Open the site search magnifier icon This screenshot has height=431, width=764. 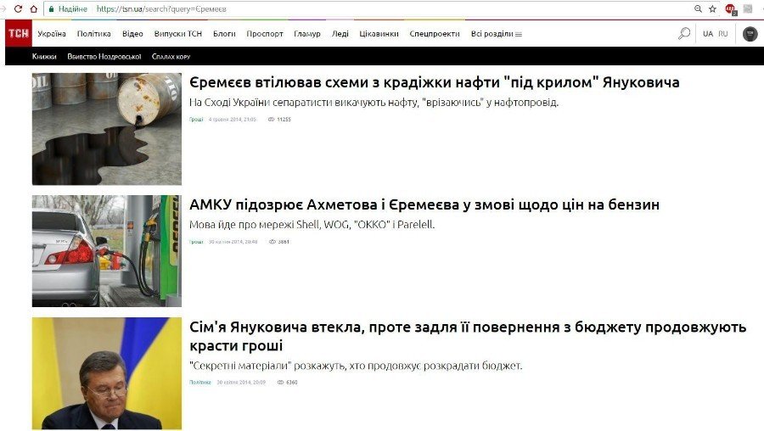click(x=684, y=34)
